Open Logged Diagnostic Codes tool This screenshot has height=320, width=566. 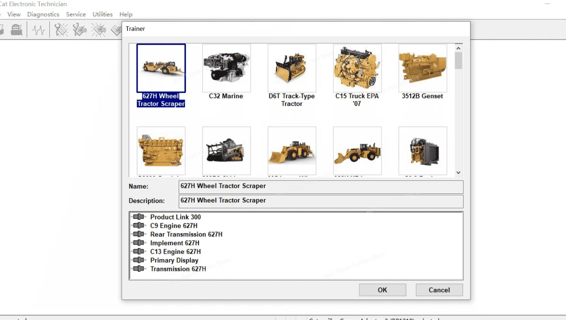click(80, 29)
